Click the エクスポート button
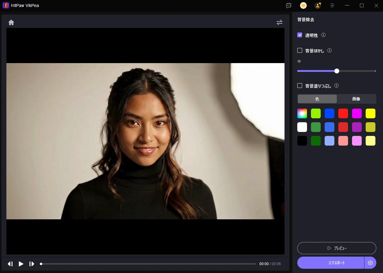 point(331,263)
